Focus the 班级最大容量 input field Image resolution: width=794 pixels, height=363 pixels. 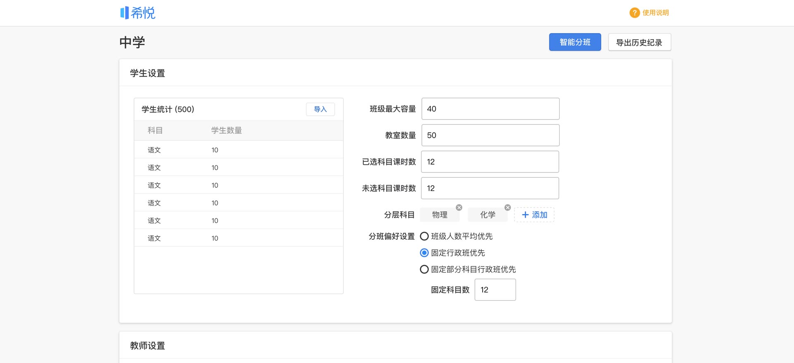point(490,109)
